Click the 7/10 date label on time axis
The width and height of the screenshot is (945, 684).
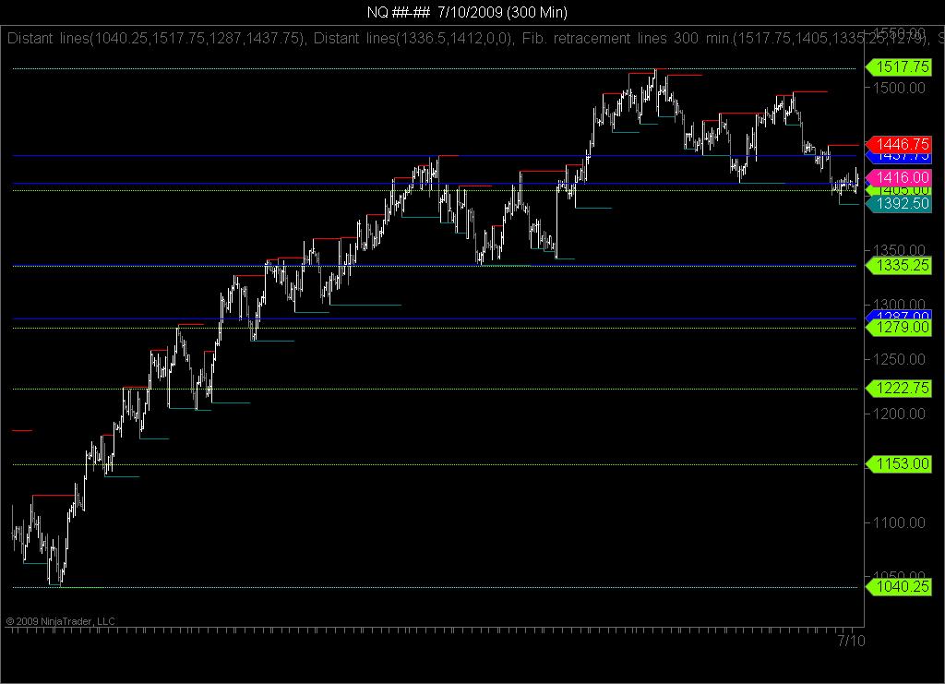(x=851, y=641)
